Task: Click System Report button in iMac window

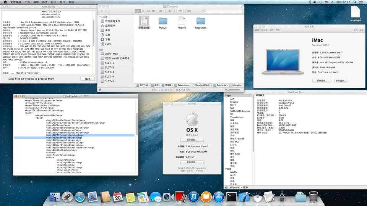Action: [x=322, y=80]
